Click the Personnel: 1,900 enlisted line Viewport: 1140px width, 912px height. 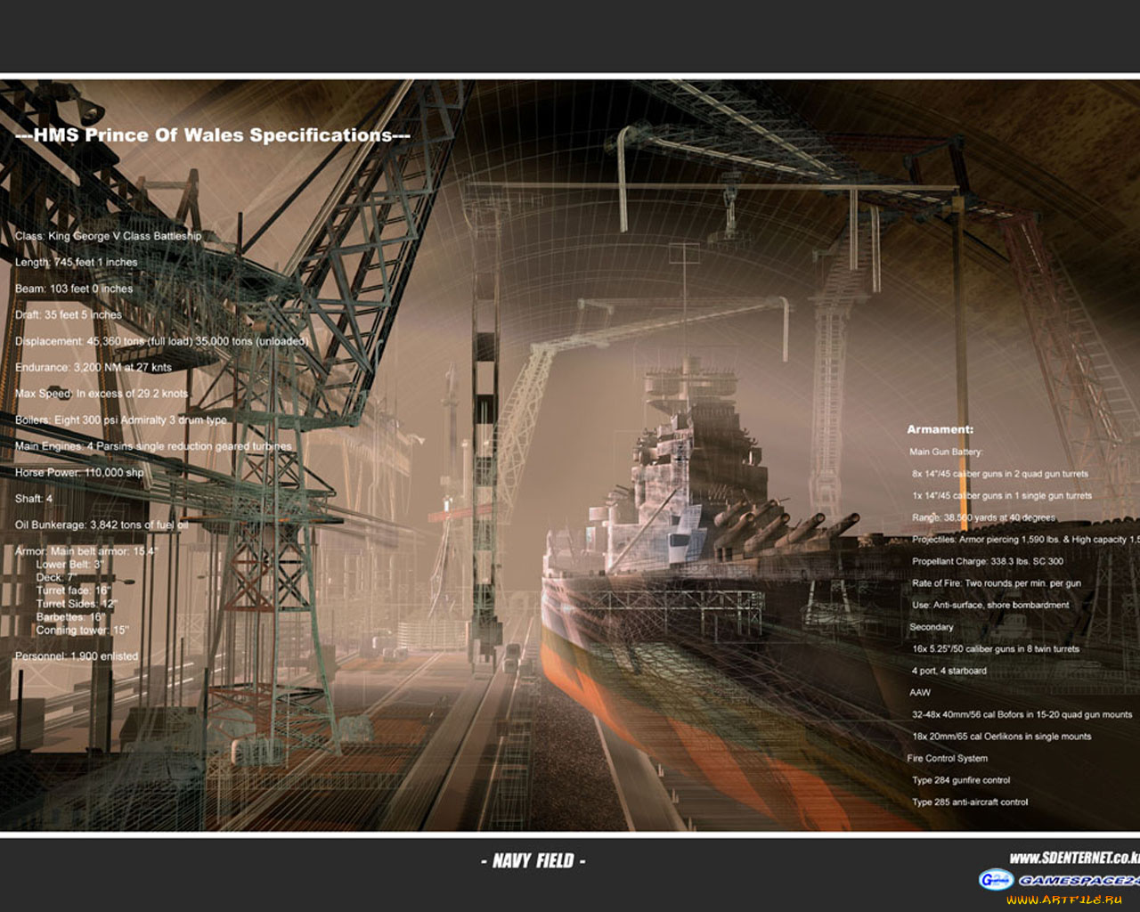click(77, 656)
